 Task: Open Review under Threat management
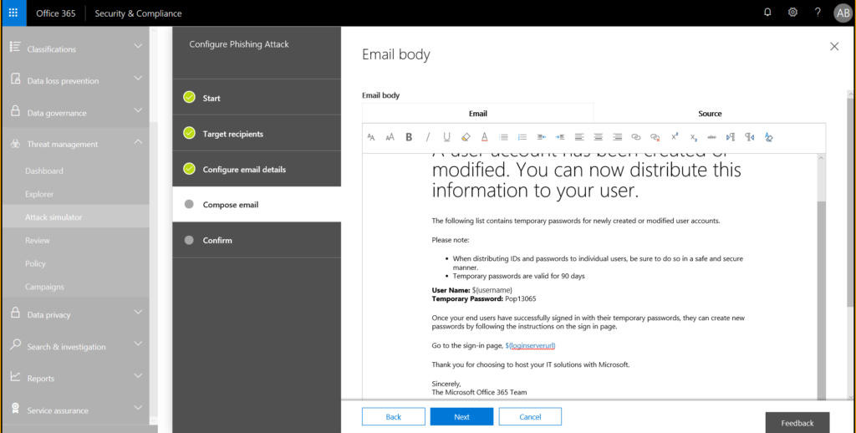pyautogui.click(x=37, y=240)
